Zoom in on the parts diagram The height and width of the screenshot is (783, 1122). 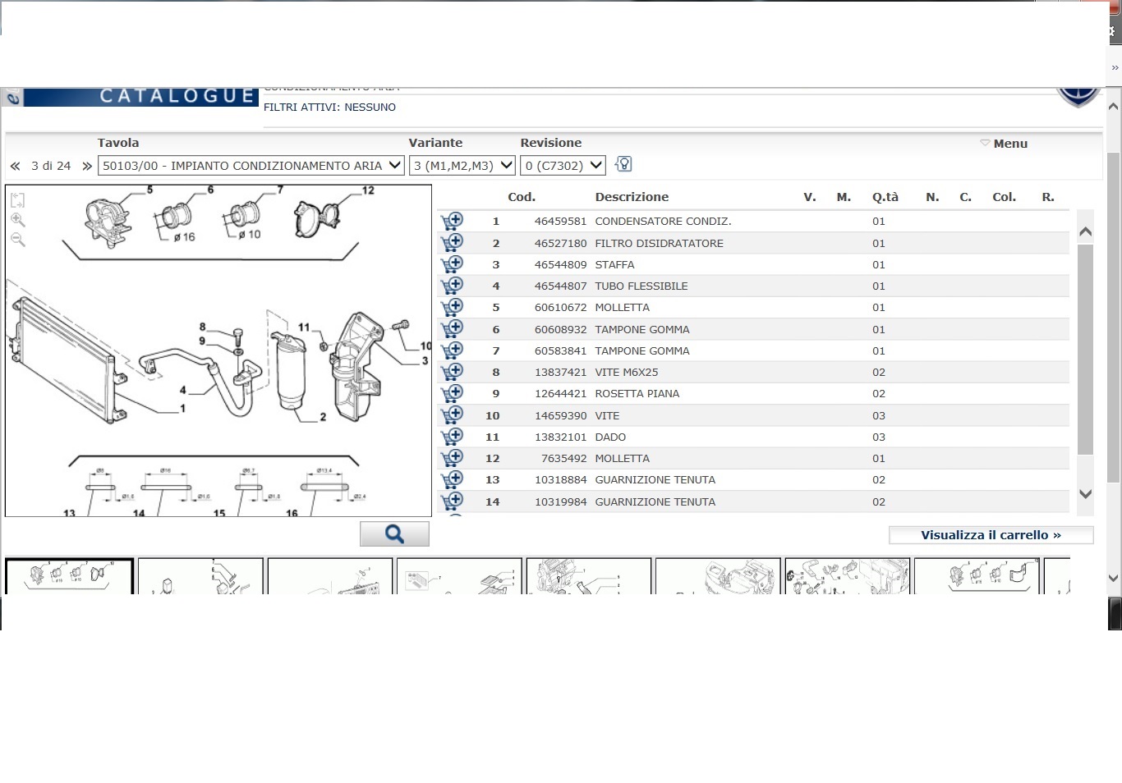pyautogui.click(x=18, y=220)
